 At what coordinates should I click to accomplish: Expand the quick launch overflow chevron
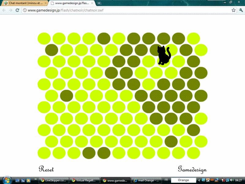(x=36, y=179)
